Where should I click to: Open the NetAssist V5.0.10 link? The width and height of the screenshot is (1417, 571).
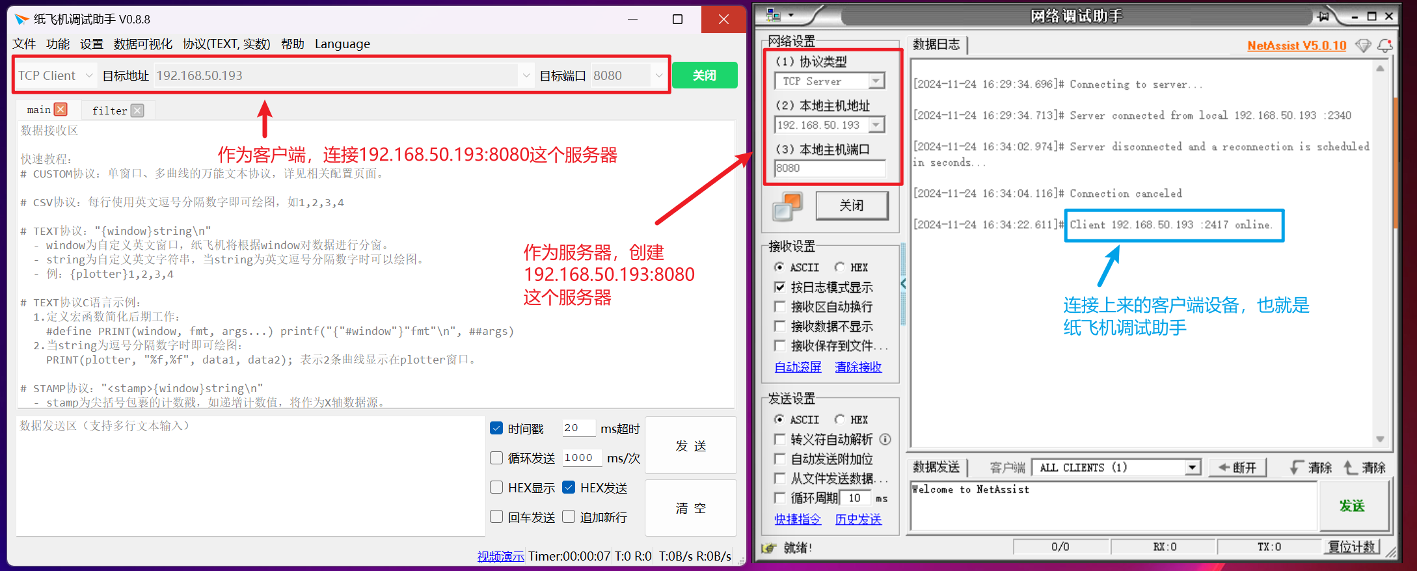[x=1297, y=46]
